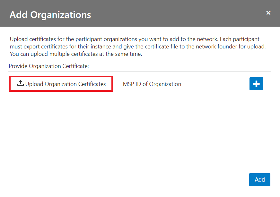Screen dimensions: 280x197
Task: Click the add-organization plus symbol
Action: point(256,84)
